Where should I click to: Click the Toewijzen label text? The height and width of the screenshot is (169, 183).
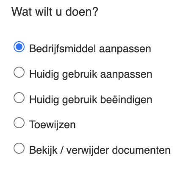(x=52, y=125)
